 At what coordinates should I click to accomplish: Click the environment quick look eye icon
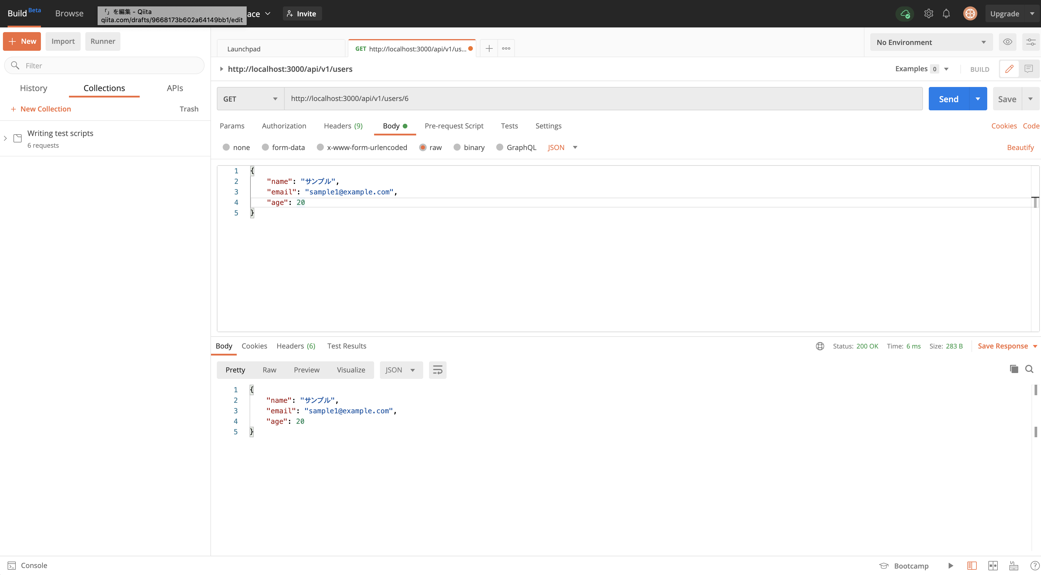[1007, 42]
